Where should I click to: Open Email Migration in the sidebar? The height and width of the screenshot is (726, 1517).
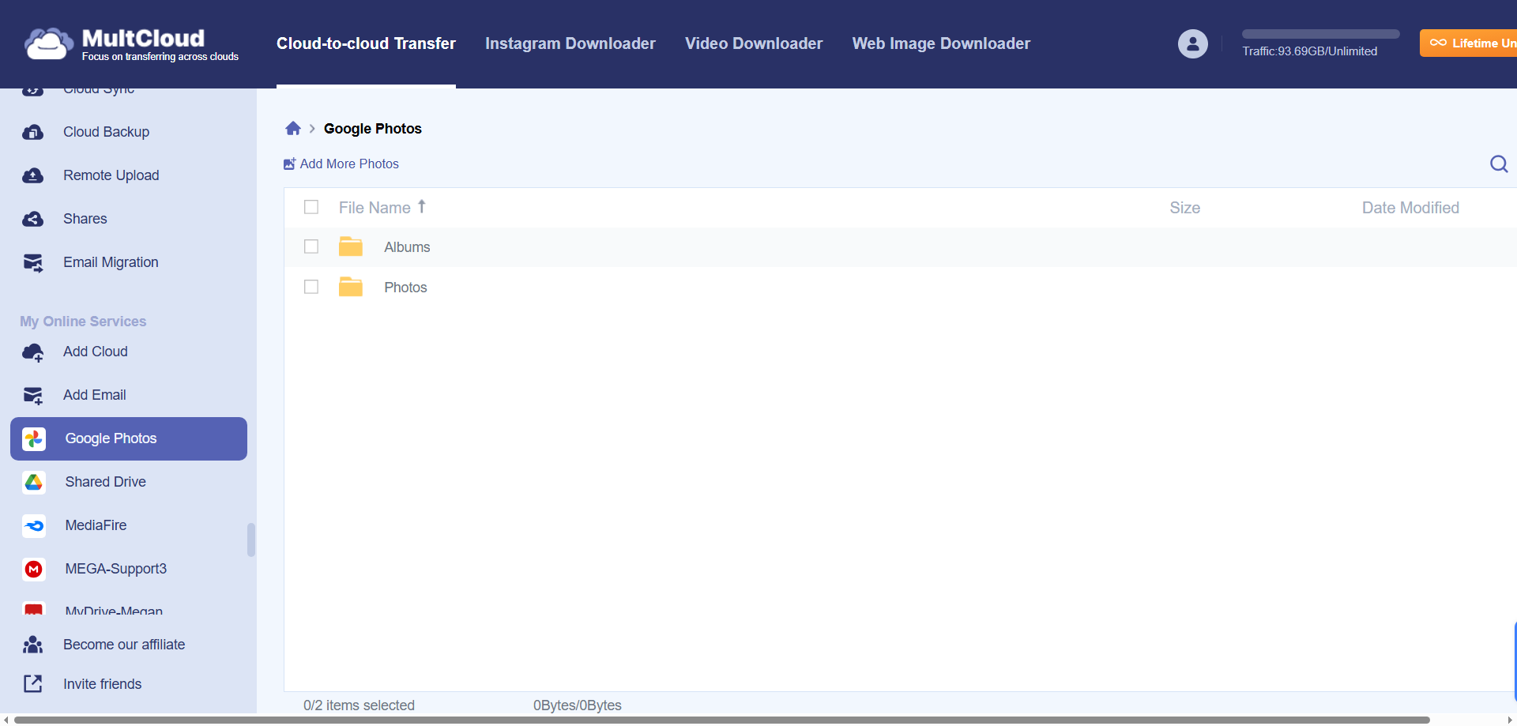pos(111,262)
